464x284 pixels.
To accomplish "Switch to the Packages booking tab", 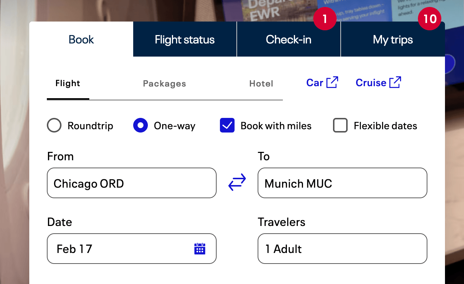I will coord(165,84).
